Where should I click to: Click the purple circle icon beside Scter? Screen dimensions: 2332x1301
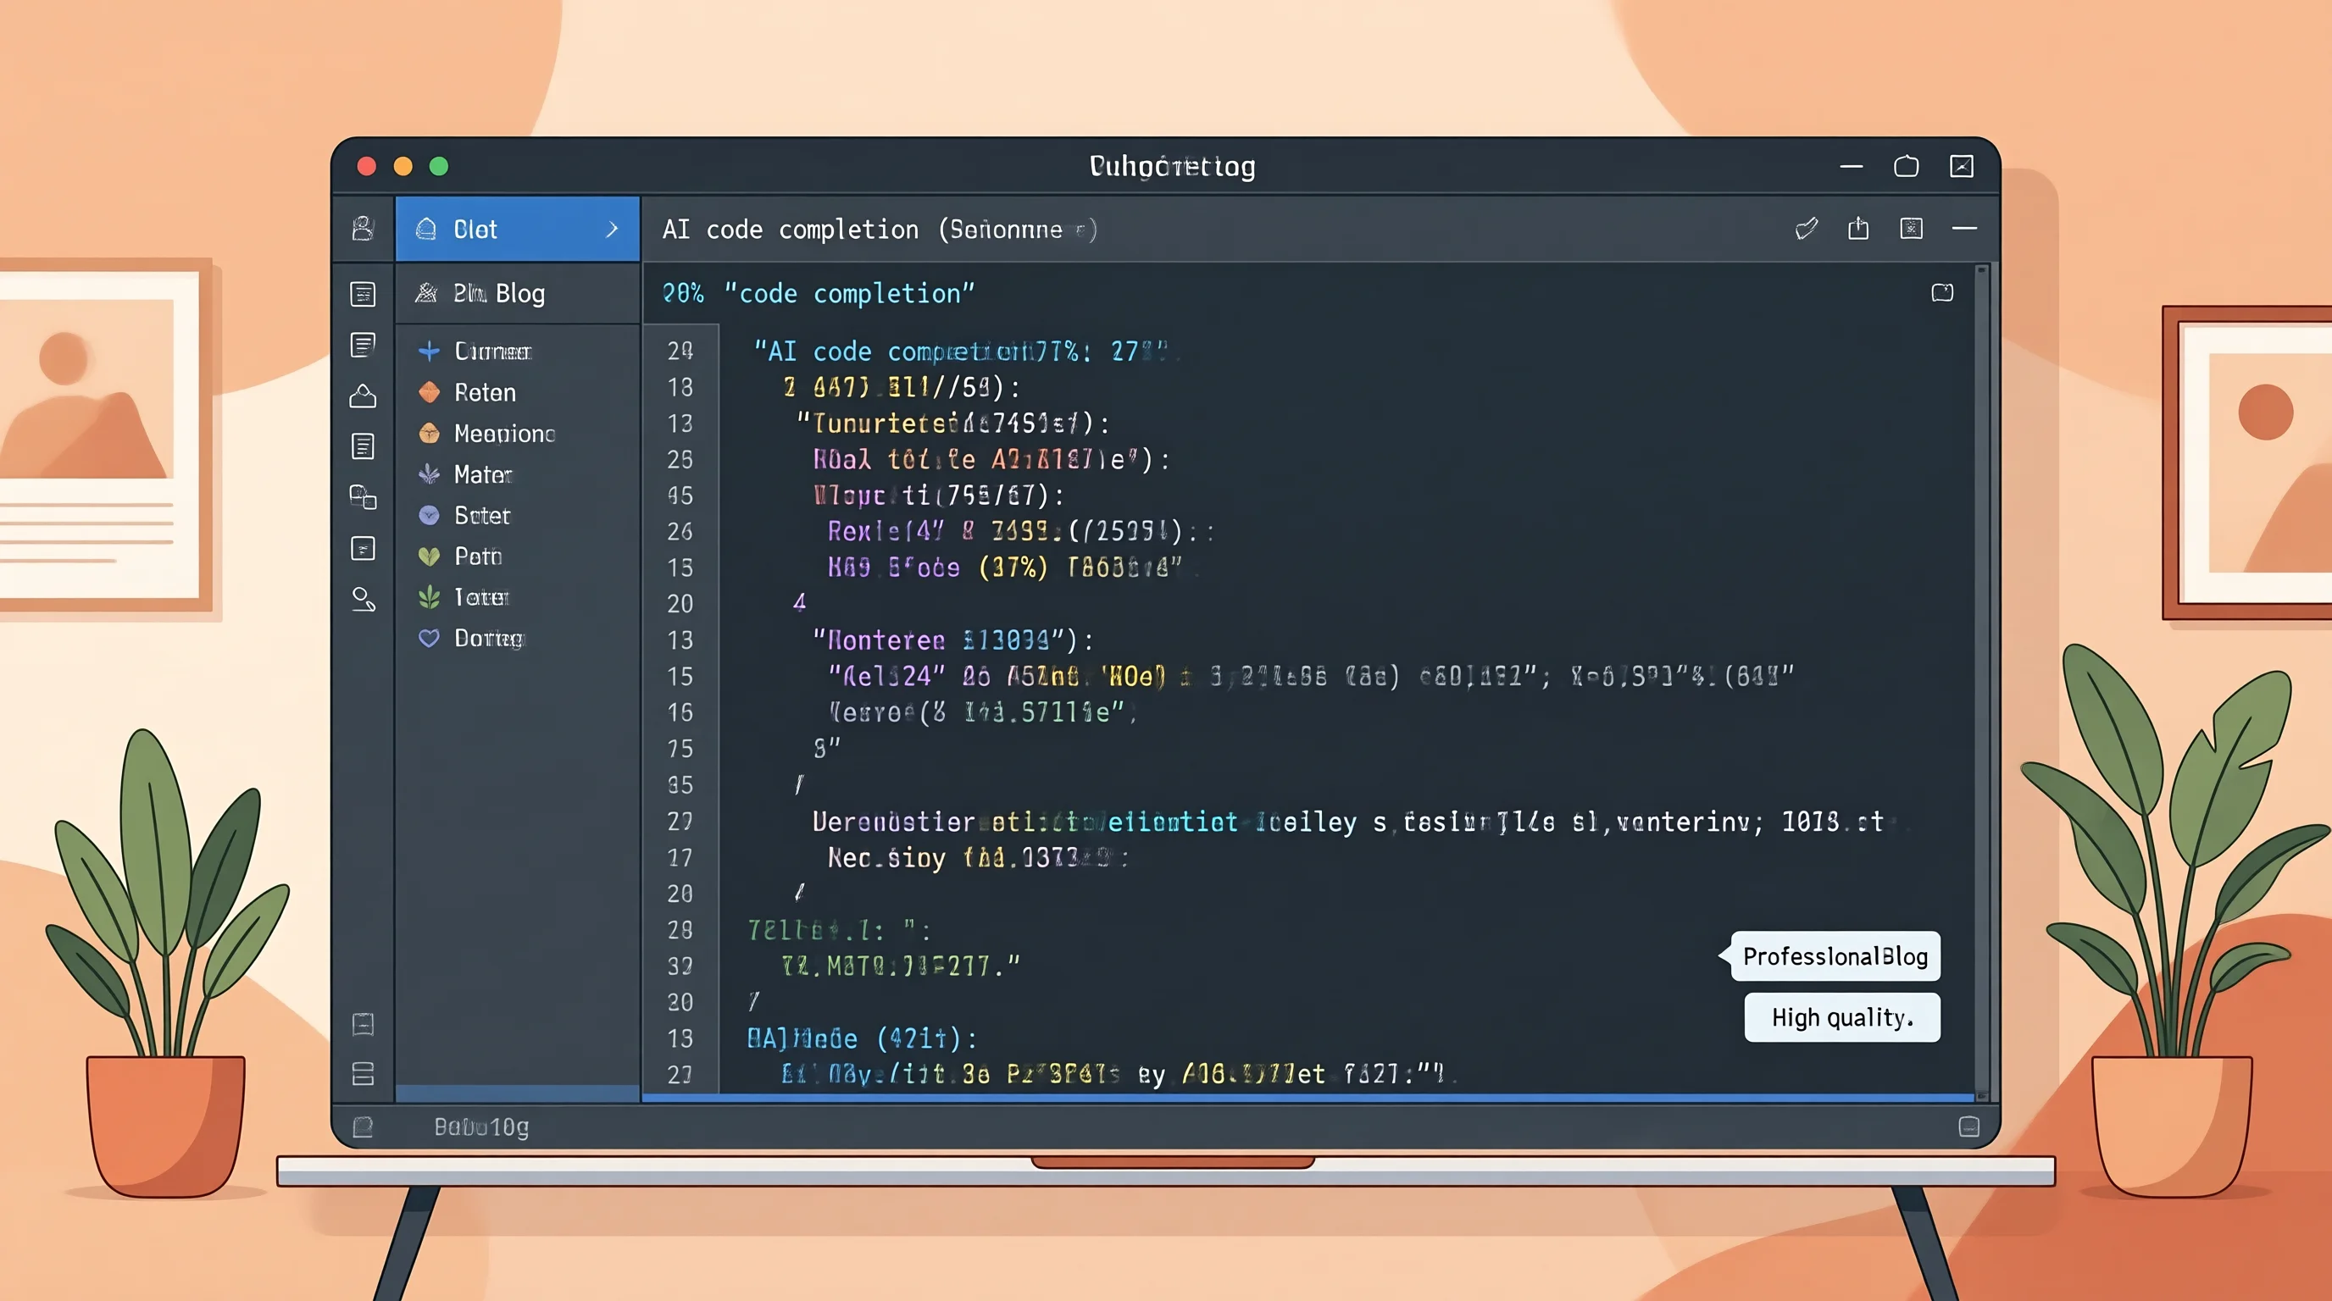[429, 515]
